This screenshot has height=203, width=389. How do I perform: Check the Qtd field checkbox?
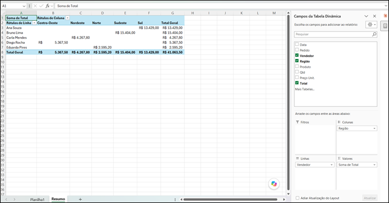297,72
